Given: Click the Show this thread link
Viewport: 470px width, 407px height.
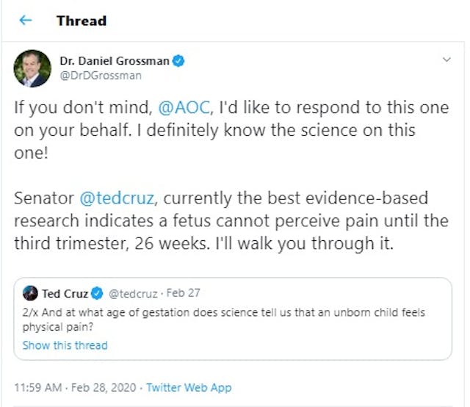Looking at the screenshot, I should [x=65, y=345].
